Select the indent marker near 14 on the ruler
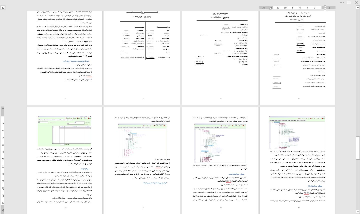Image resolution: width=360 pixels, height=214 pixels. coord(270,8)
